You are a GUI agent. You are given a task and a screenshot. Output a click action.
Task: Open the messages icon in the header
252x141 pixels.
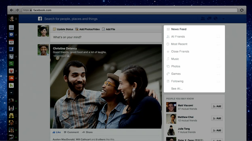click(209, 19)
